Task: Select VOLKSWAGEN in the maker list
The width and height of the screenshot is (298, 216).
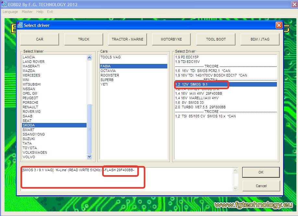Action: pyautogui.click(x=54, y=153)
